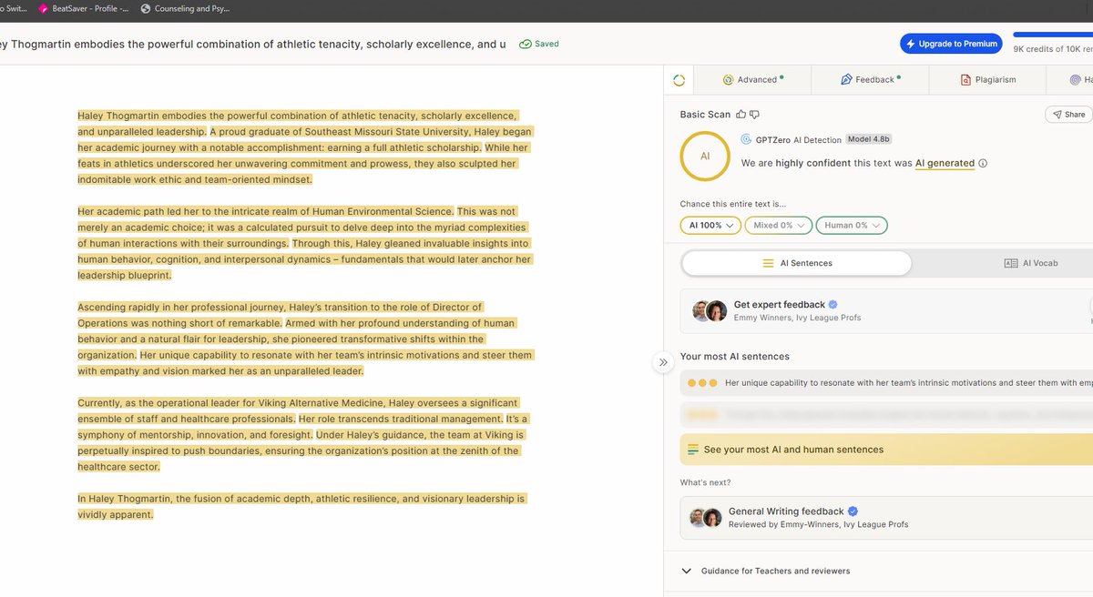Viewport: 1093px width, 597px height.
Task: Select the AI Vocab view
Action: coord(1031,263)
